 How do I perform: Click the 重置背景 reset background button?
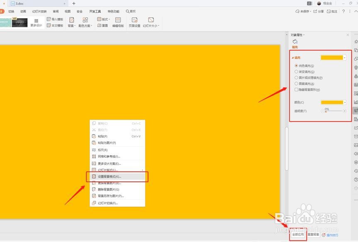coord(313,235)
